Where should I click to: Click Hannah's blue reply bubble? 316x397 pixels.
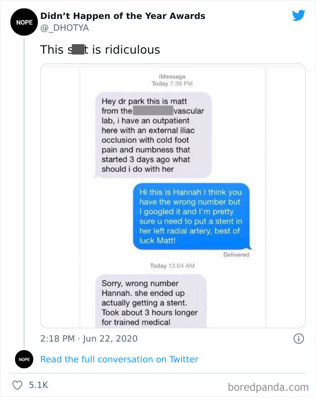click(x=191, y=216)
